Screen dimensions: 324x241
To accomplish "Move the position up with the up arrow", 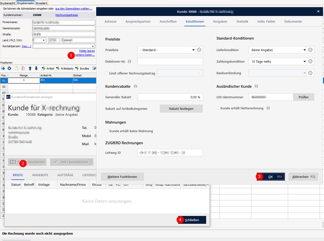I will point(30,68).
